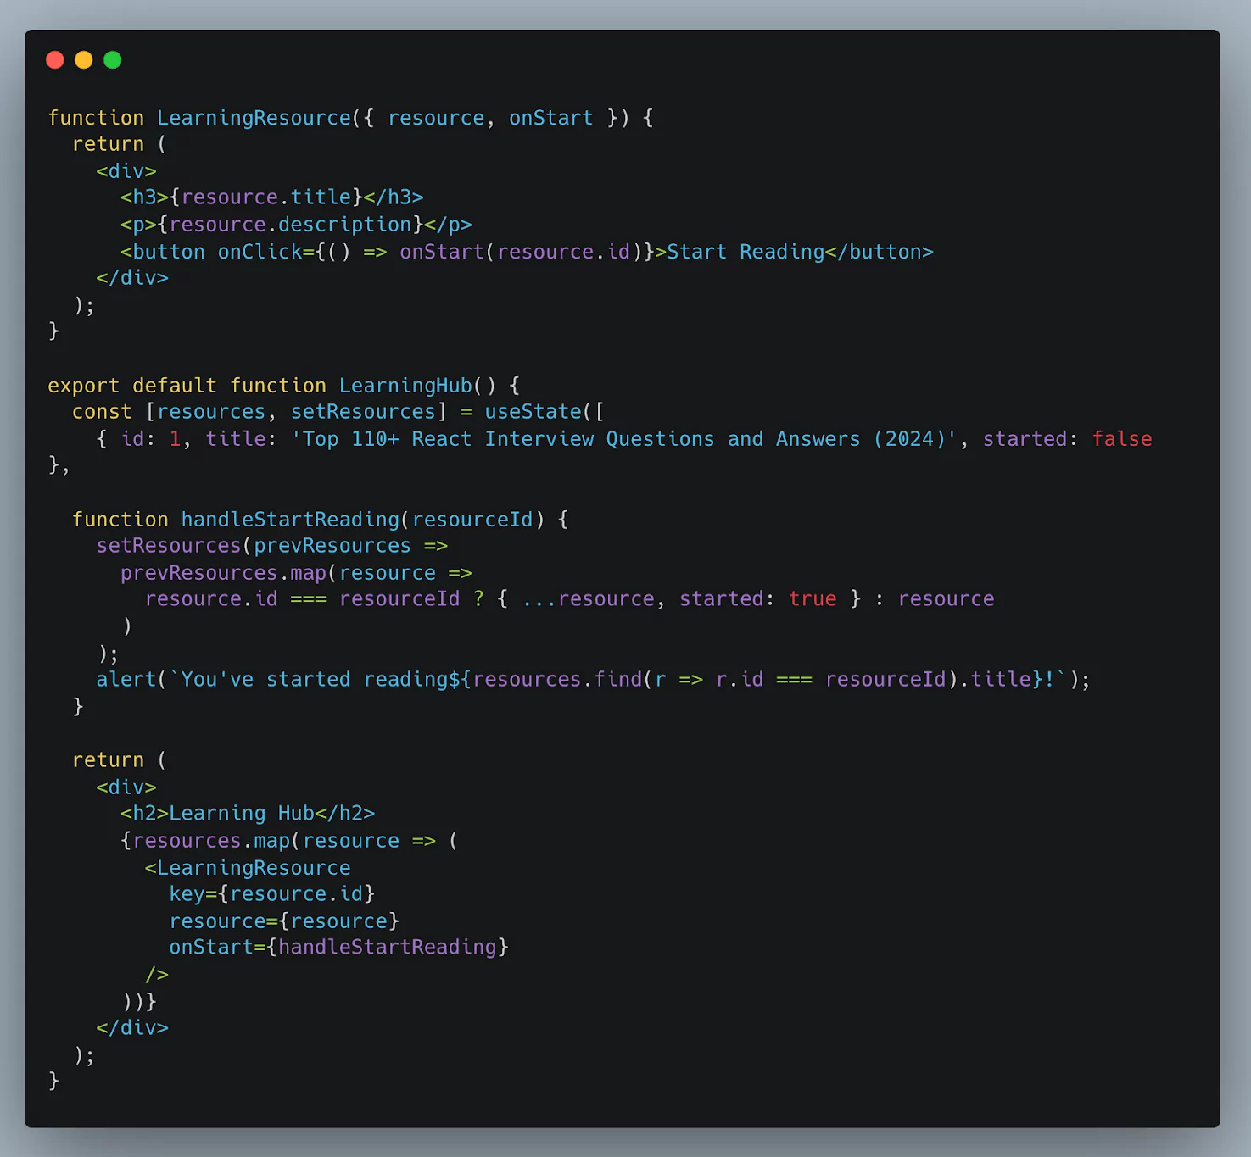Click the red close traffic light

pyautogui.click(x=54, y=59)
